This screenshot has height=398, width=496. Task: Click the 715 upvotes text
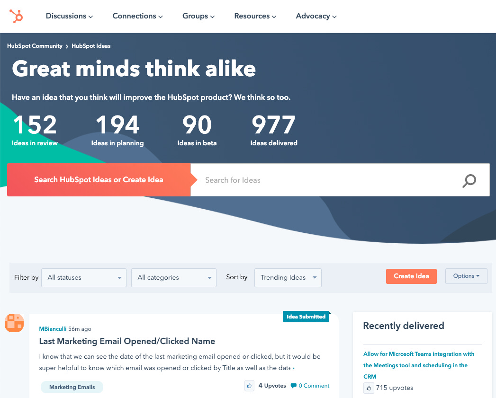pyautogui.click(x=395, y=388)
